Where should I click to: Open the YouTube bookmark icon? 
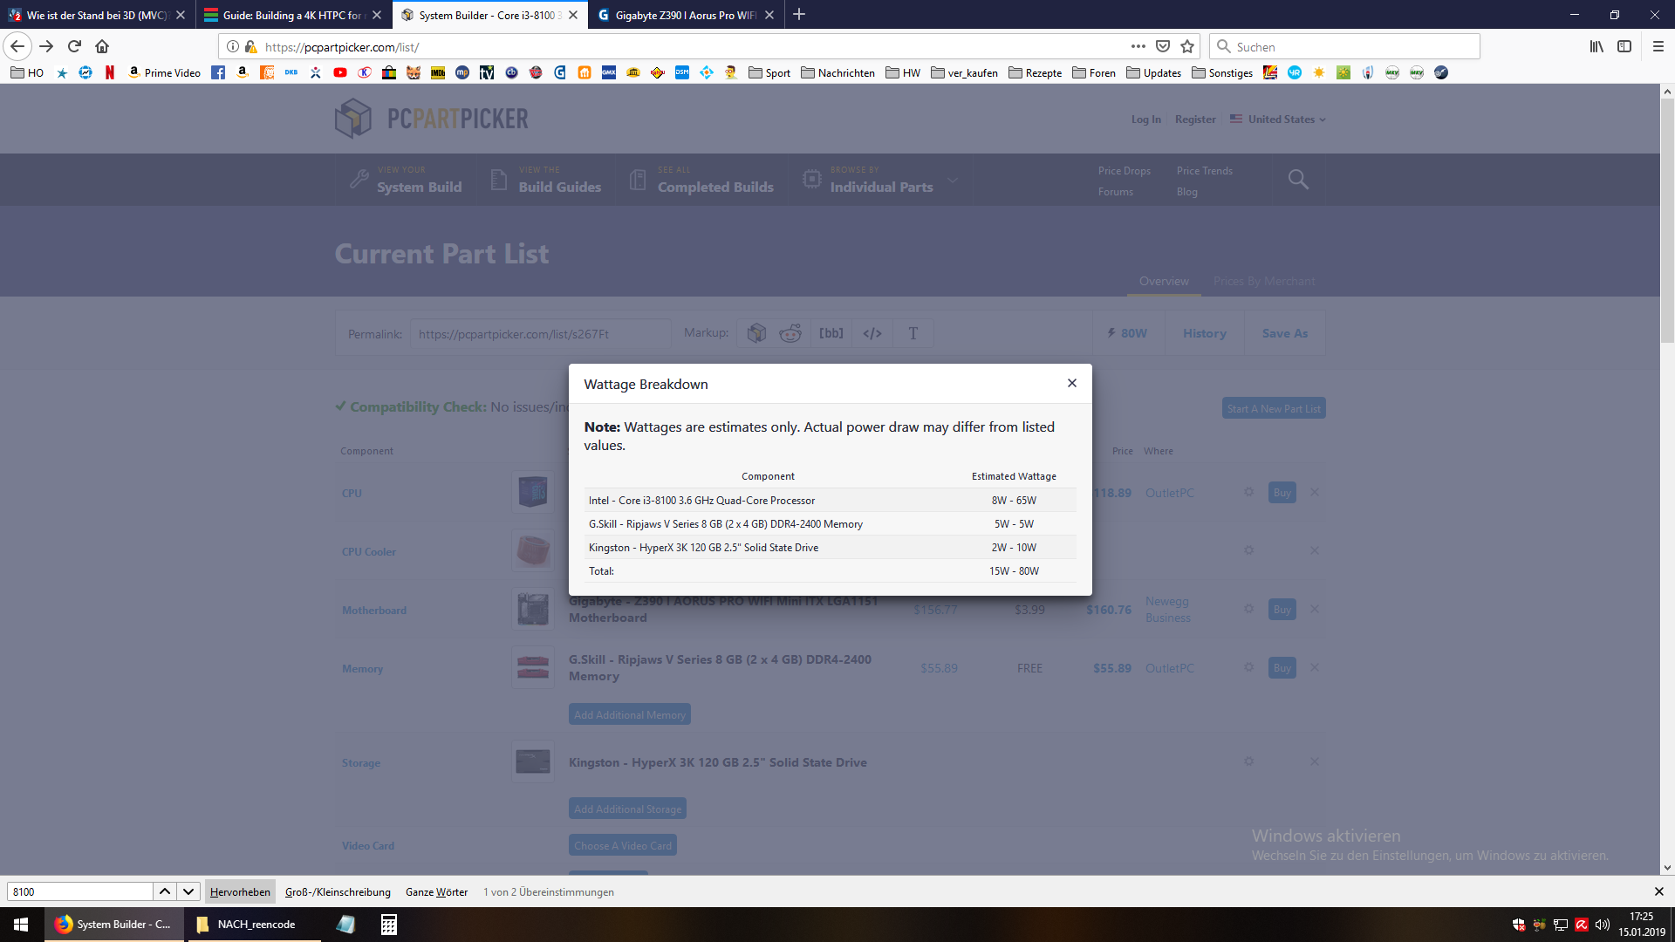(x=340, y=72)
